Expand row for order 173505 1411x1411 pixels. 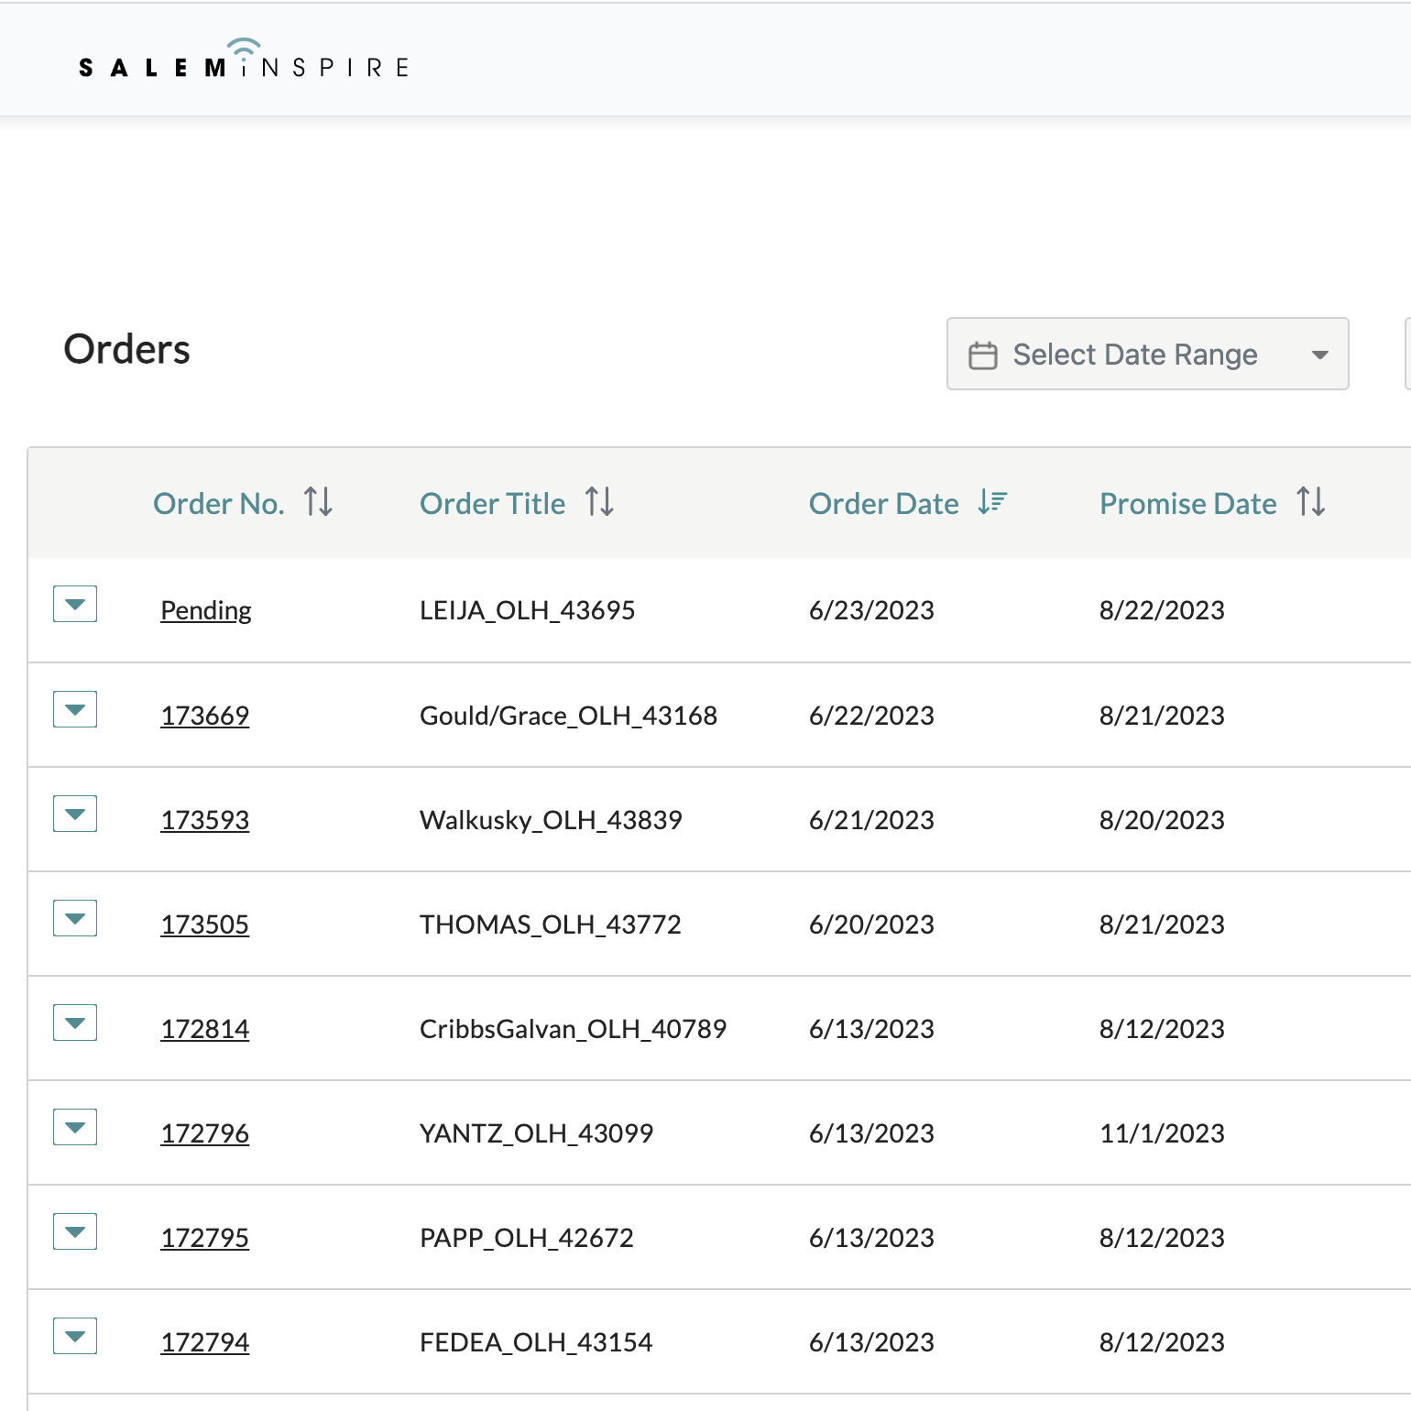pos(75,919)
